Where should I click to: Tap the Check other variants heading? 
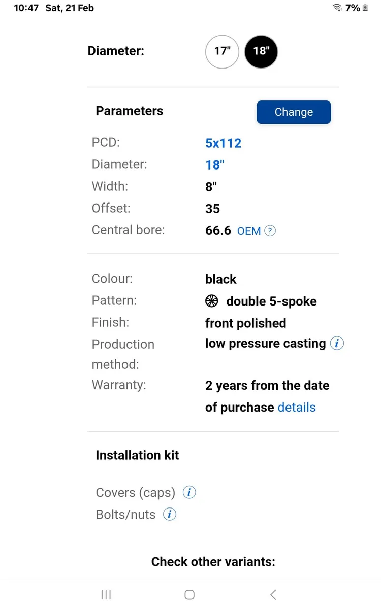(213, 562)
